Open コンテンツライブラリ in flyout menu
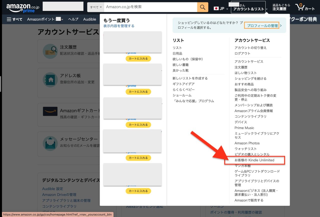 pyautogui.click(x=250, y=117)
